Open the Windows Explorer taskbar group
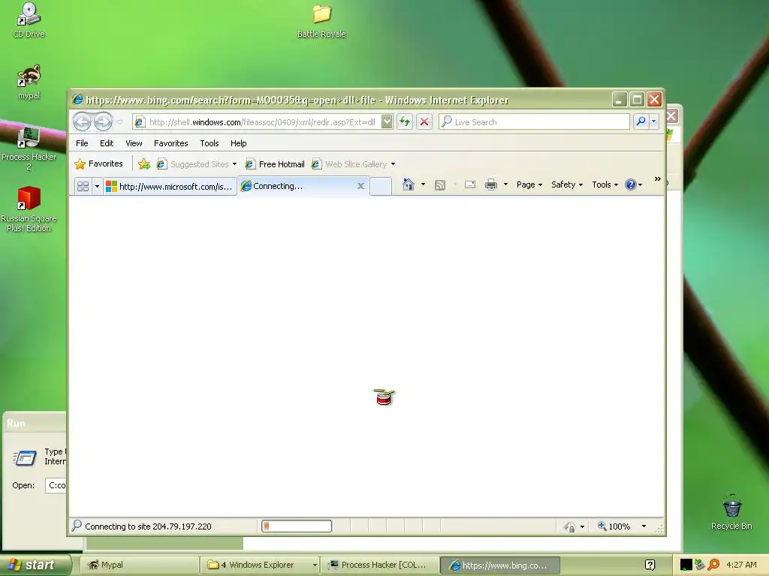The height and width of the screenshot is (576, 769). click(x=259, y=565)
